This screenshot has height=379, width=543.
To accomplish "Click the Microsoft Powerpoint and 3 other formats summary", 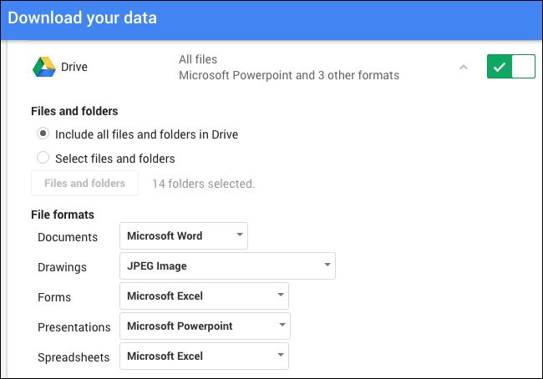I will pyautogui.click(x=288, y=75).
